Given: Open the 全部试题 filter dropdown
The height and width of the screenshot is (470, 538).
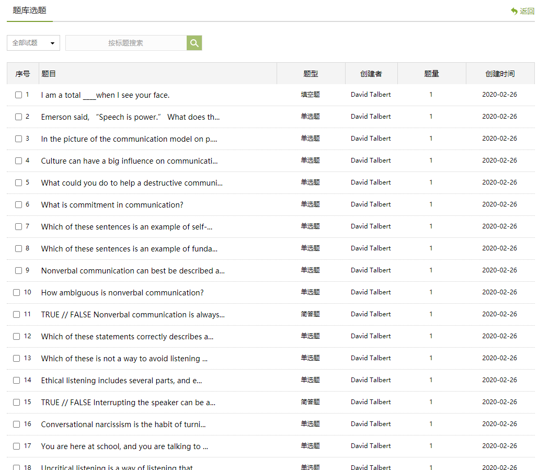Looking at the screenshot, I should 33,43.
